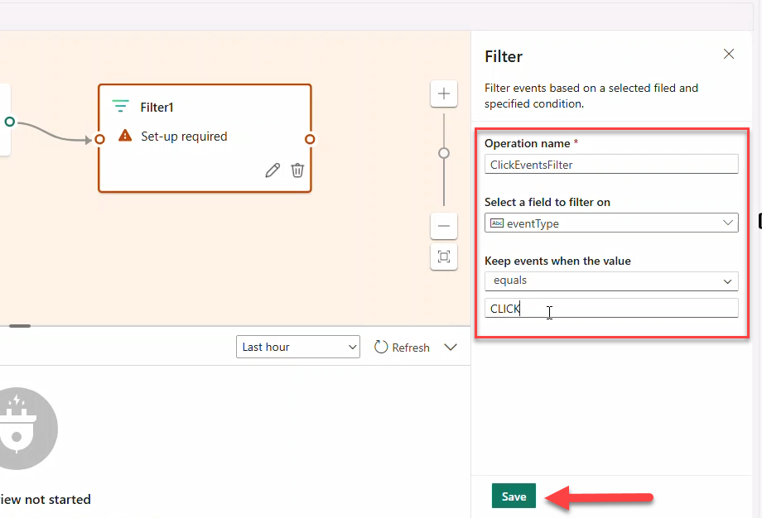The image size is (762, 518).
Task: Open the eventType field dropdown
Action: pos(728,223)
